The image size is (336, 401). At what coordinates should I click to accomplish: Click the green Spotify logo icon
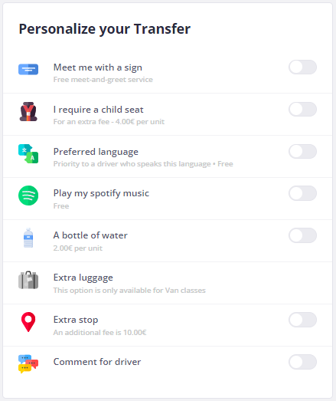(x=28, y=196)
